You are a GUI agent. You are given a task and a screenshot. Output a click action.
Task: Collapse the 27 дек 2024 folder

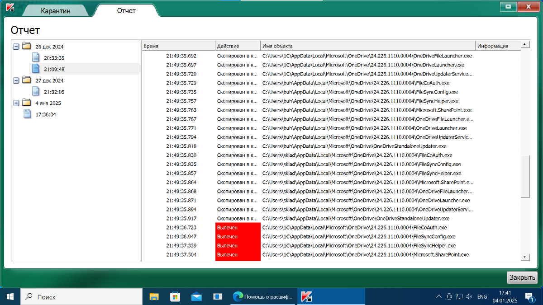pyautogui.click(x=16, y=80)
